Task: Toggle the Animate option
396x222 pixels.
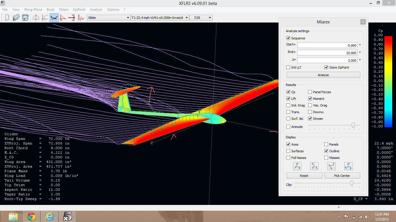Action: point(288,126)
